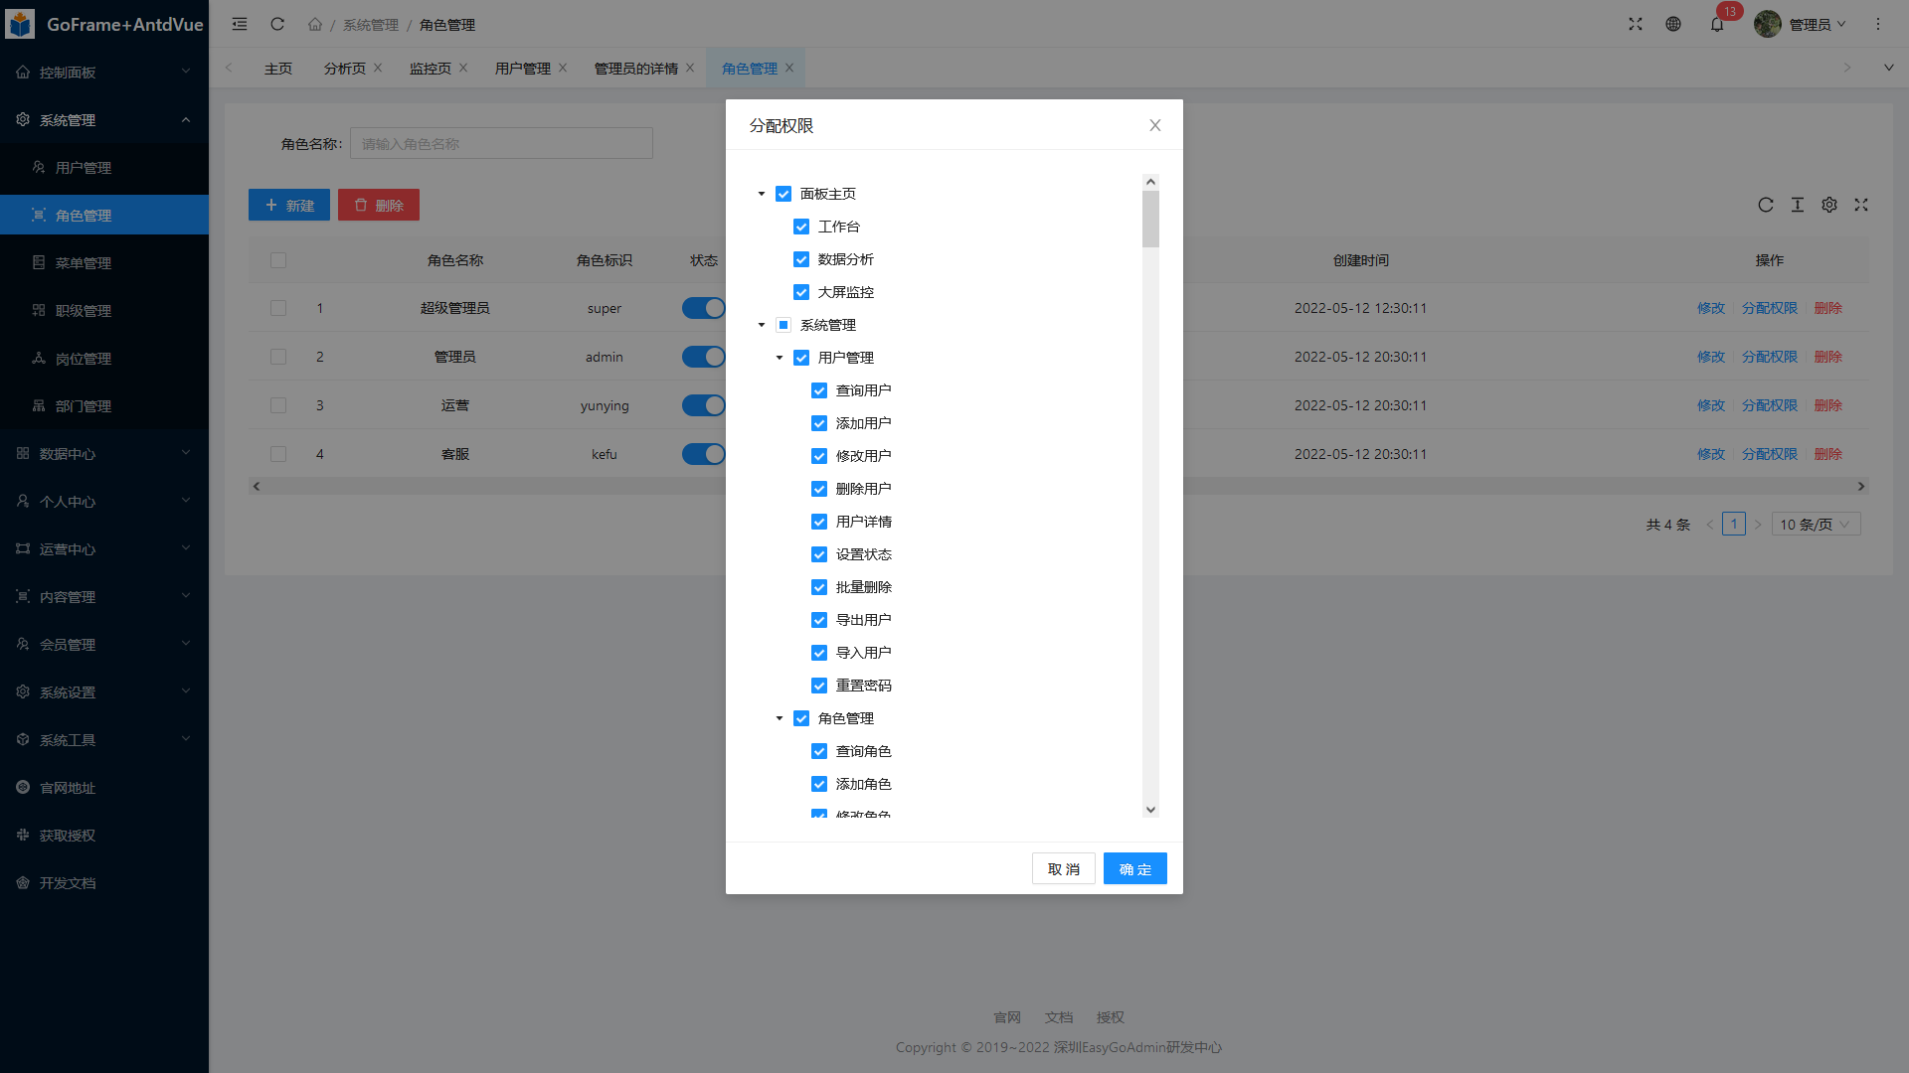The image size is (1909, 1073).
Task: Toggle fullscreen mode icon in header
Action: (1636, 25)
